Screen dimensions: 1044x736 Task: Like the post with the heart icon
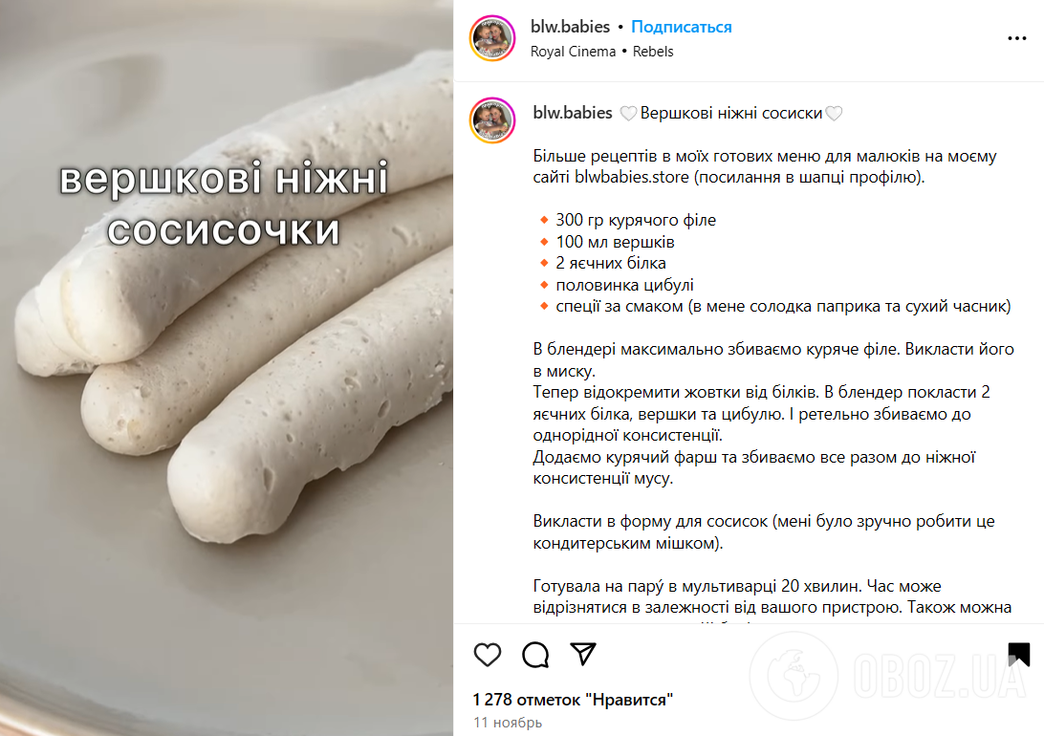[x=488, y=655]
